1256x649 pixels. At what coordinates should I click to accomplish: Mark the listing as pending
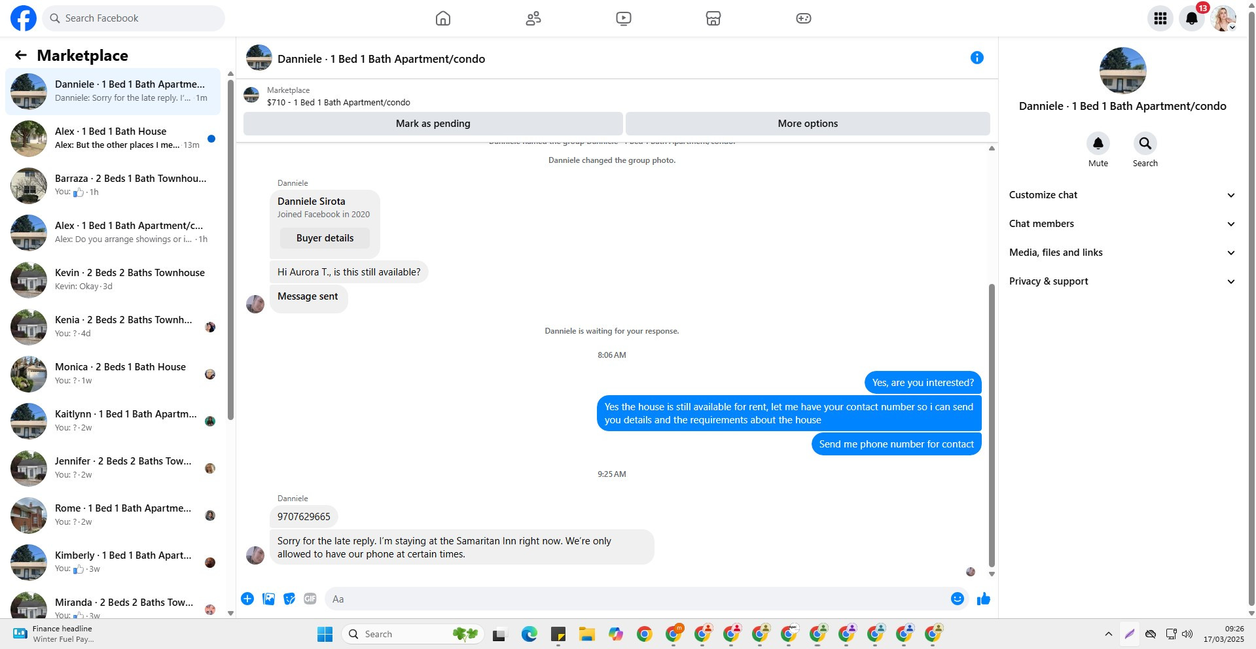click(433, 124)
